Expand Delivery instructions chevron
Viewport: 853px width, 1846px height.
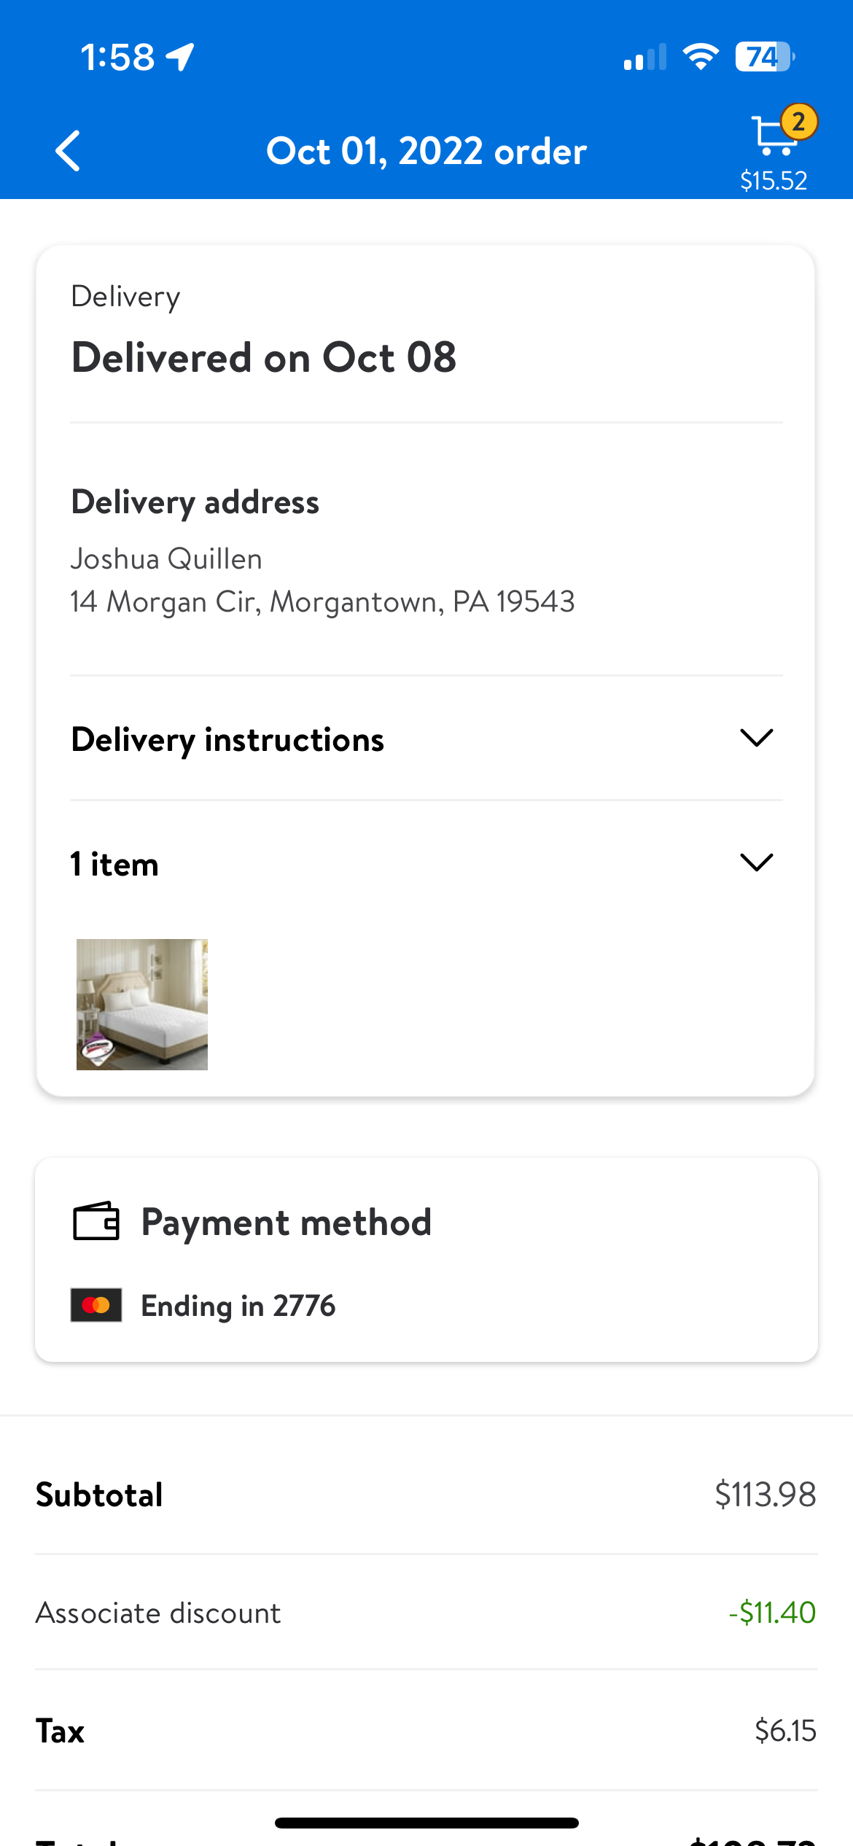pos(756,738)
